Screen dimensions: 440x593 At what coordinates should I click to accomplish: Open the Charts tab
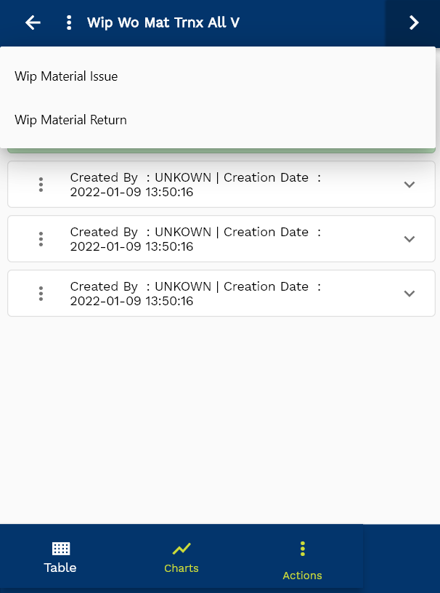coord(182,557)
